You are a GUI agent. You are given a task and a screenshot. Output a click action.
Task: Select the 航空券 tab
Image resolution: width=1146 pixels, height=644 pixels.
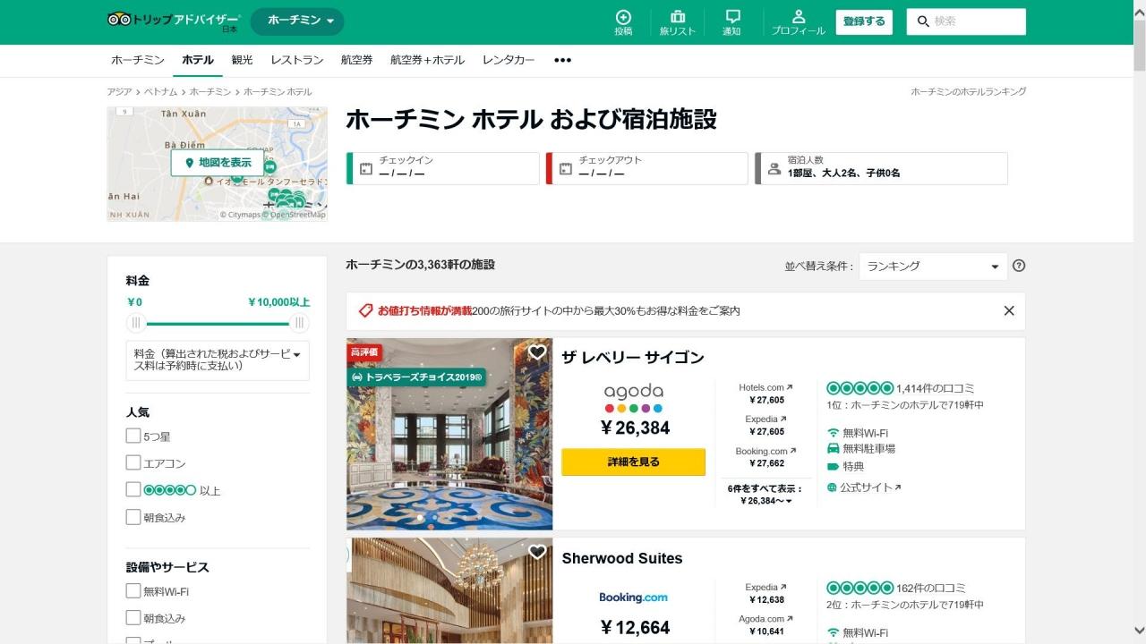(x=357, y=60)
